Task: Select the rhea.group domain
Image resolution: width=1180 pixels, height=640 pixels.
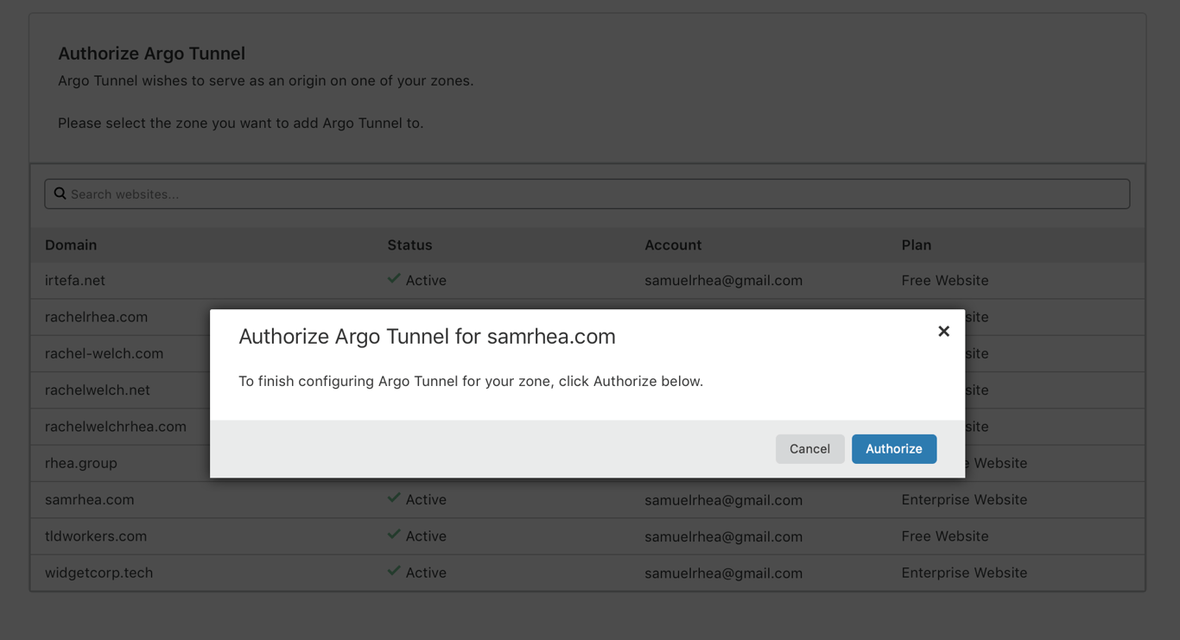Action: [x=81, y=463]
